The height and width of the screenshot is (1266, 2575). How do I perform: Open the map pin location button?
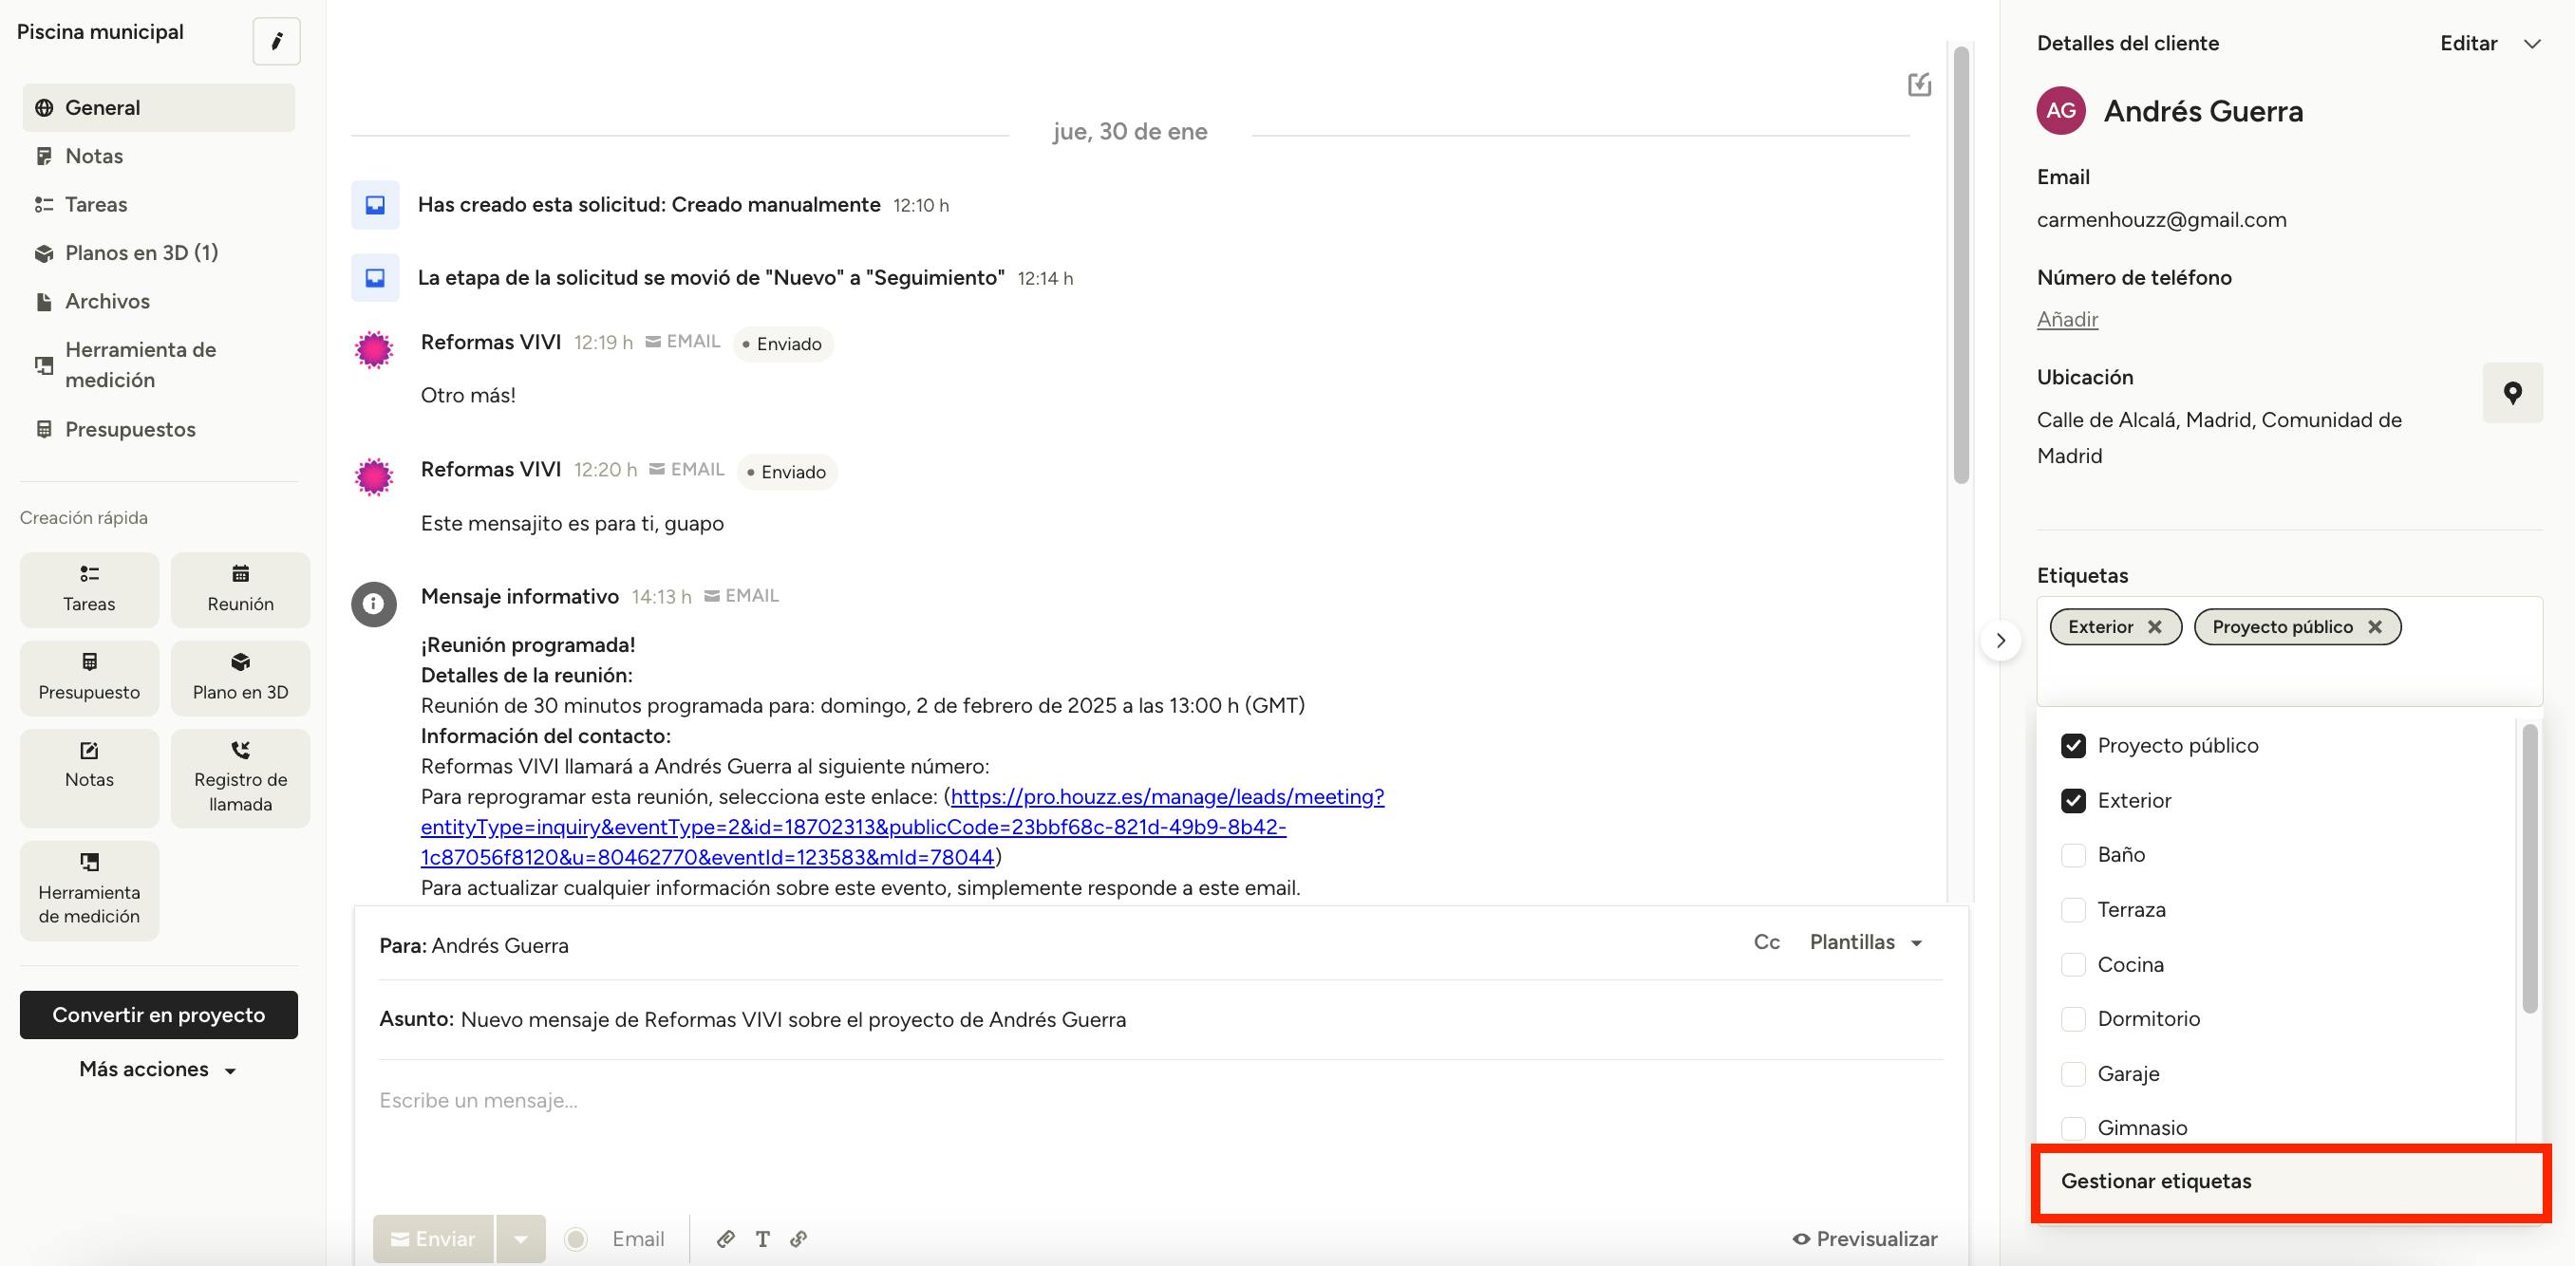(2511, 393)
